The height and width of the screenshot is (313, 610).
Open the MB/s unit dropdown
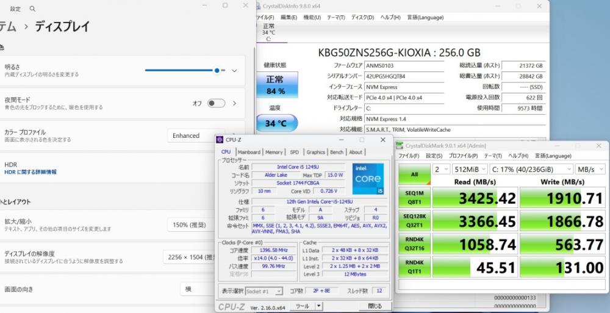click(x=590, y=170)
